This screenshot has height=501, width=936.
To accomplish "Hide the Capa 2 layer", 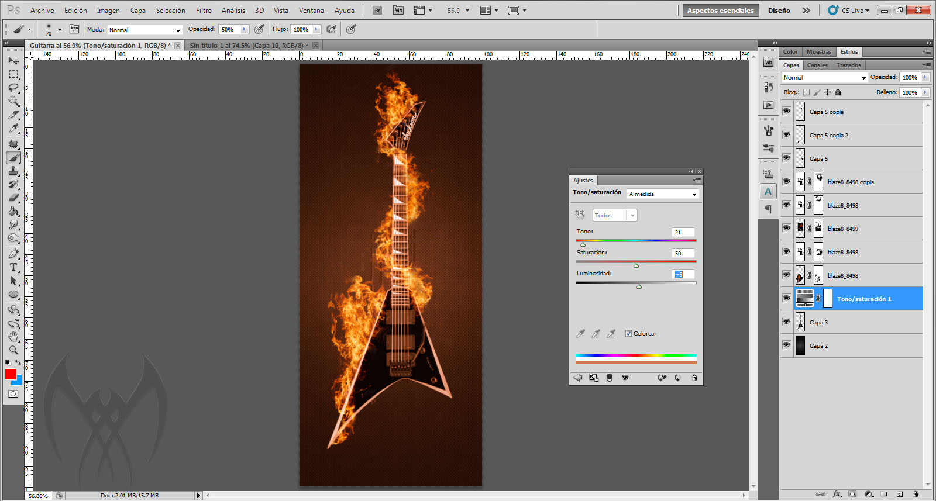I will (786, 345).
